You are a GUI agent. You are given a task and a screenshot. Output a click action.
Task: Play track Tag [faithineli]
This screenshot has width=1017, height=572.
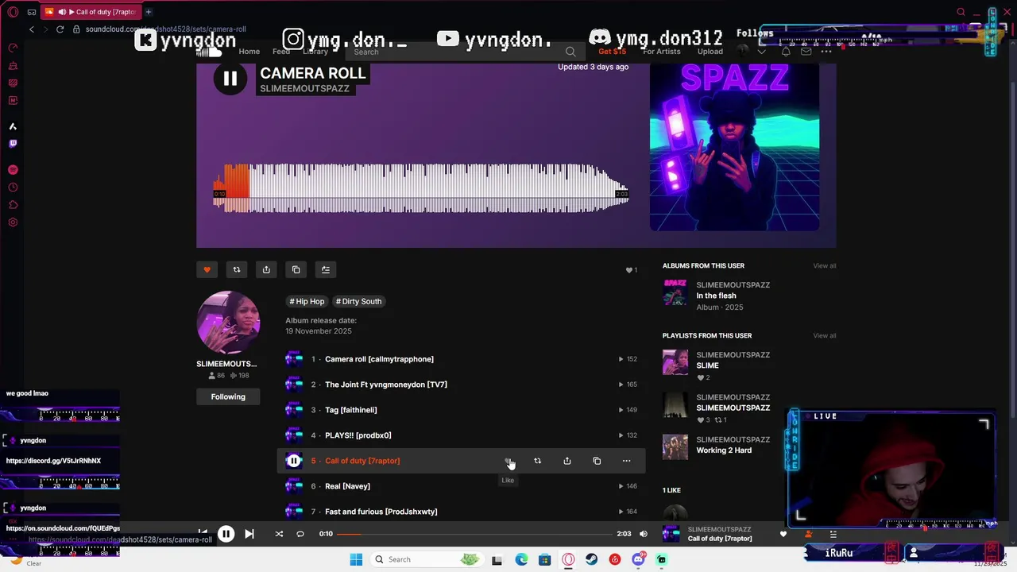click(x=351, y=410)
